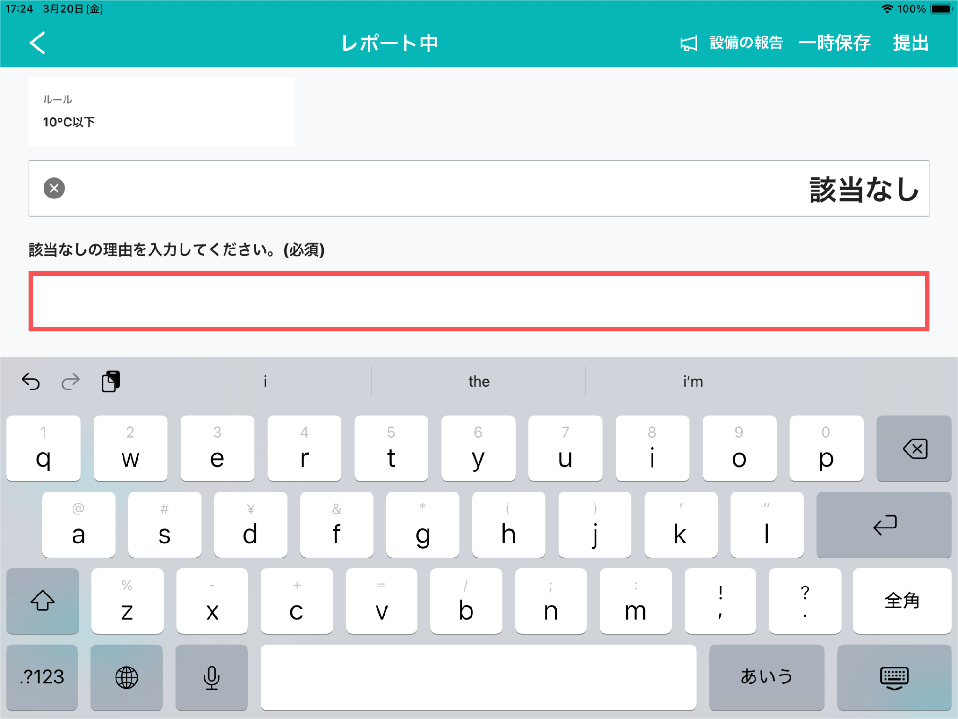Choose the 'the' keyboard suggestion

479,382
